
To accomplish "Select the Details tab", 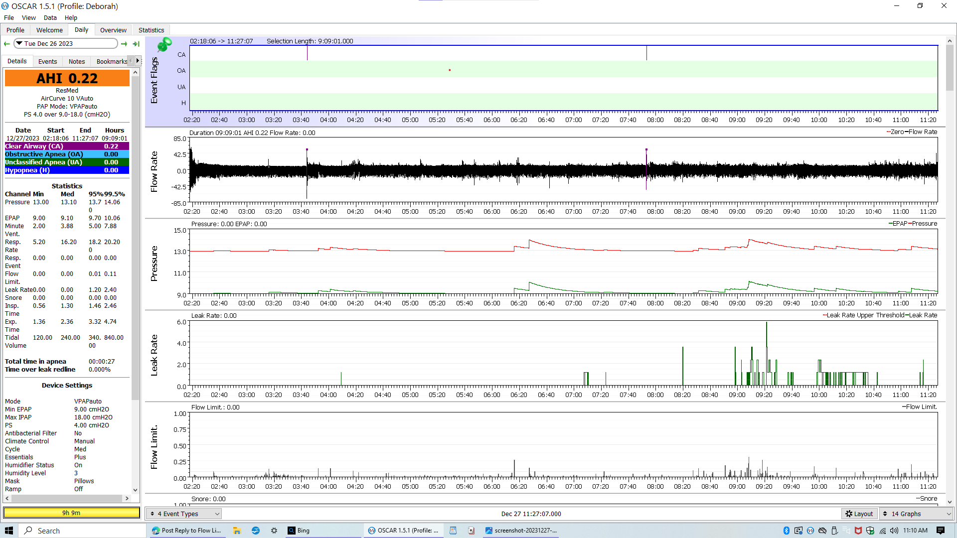I will pyautogui.click(x=17, y=61).
